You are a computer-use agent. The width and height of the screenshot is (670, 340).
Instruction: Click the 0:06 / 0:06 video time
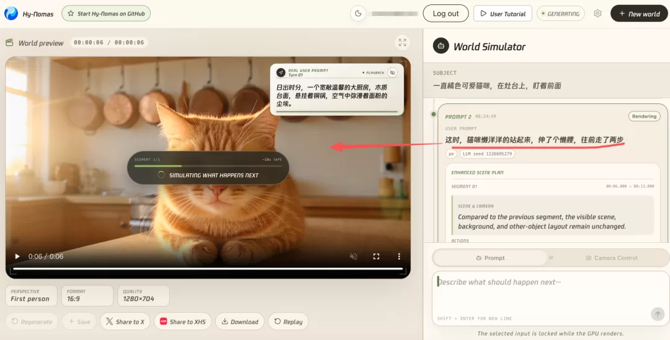click(x=46, y=256)
